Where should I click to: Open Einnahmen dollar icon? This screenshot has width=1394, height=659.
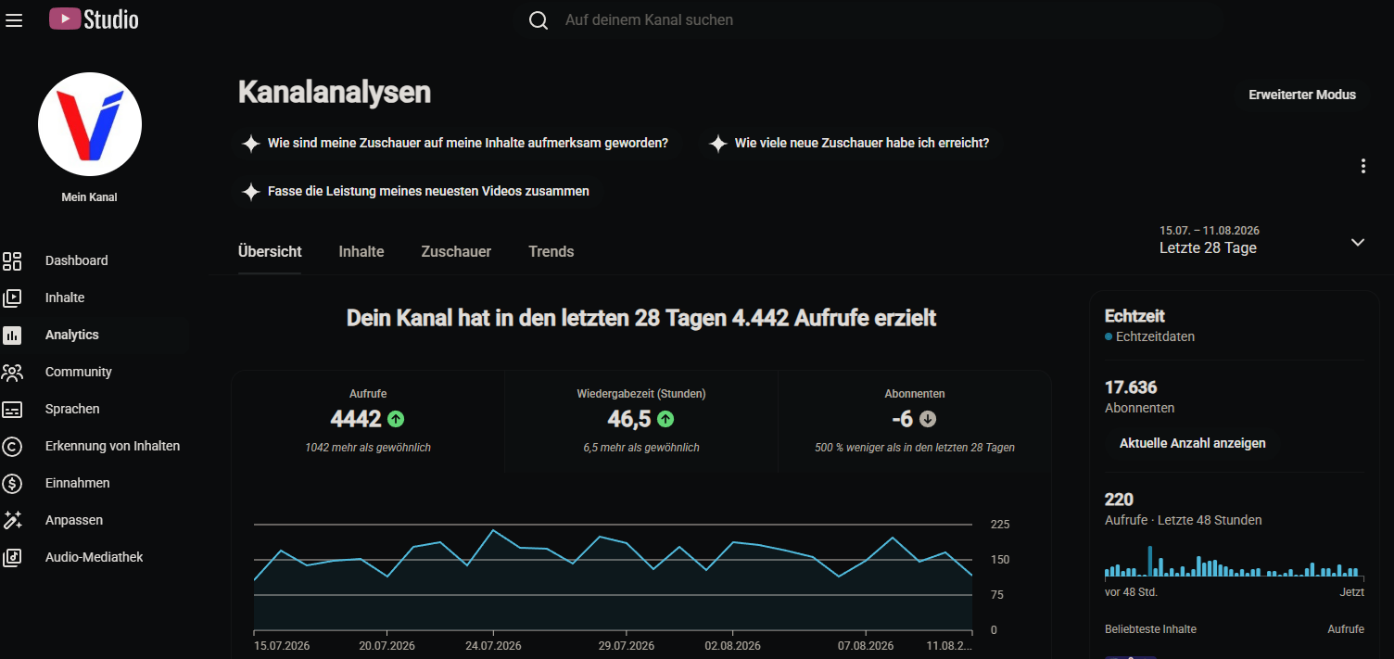(x=12, y=483)
